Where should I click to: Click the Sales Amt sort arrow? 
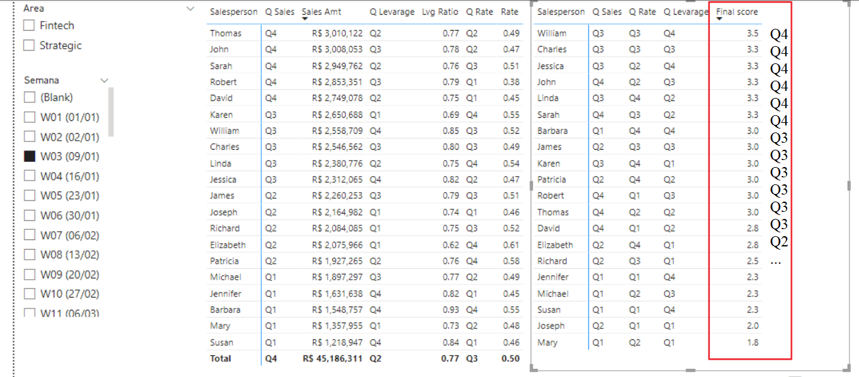[305, 19]
